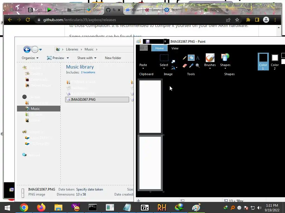
Task: Click the Resize image icon in Paint
Action: pyautogui.click(x=173, y=62)
